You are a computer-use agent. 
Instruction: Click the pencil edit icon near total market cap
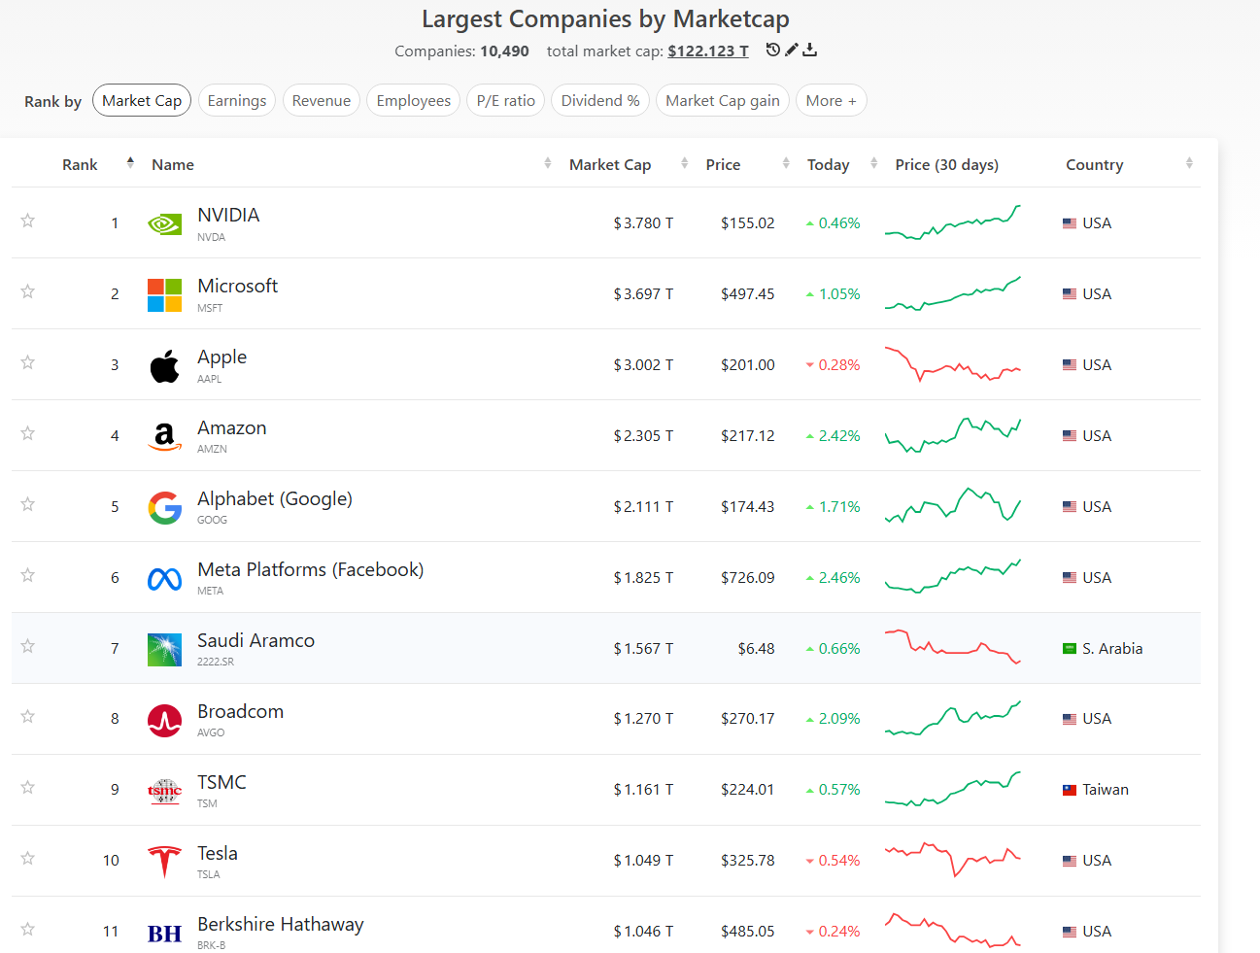click(x=792, y=50)
